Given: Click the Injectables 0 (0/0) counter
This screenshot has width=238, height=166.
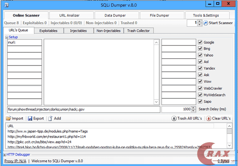Looking at the screenshot, I should pyautogui.click(x=66, y=23).
